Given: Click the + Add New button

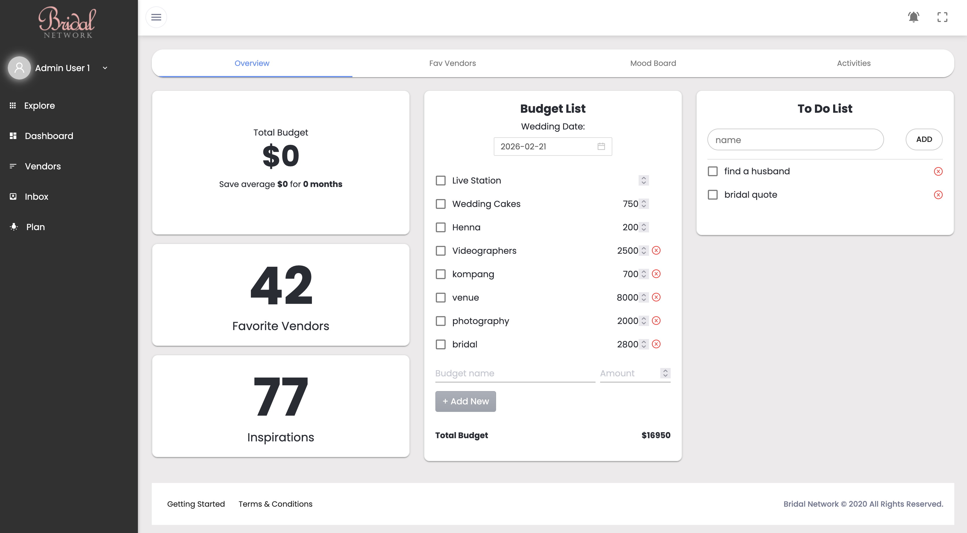Looking at the screenshot, I should [465, 401].
